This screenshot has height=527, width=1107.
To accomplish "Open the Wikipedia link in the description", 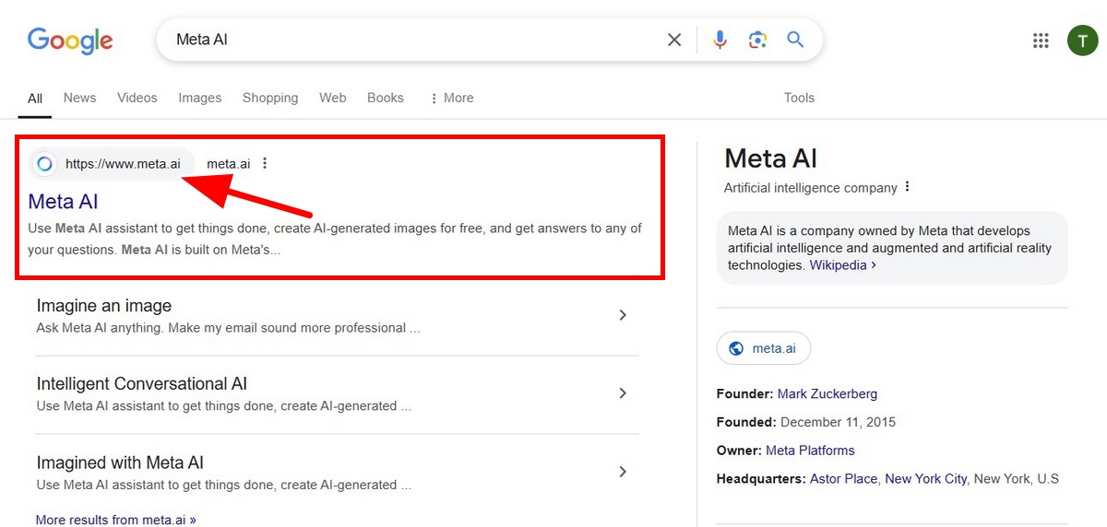I will pos(843,264).
